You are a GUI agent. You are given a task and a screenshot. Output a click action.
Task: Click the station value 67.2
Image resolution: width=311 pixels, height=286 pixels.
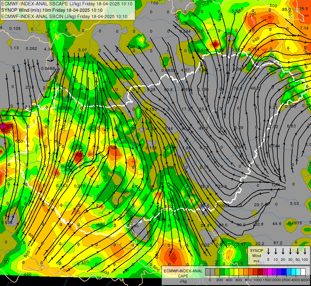[x=278, y=243]
